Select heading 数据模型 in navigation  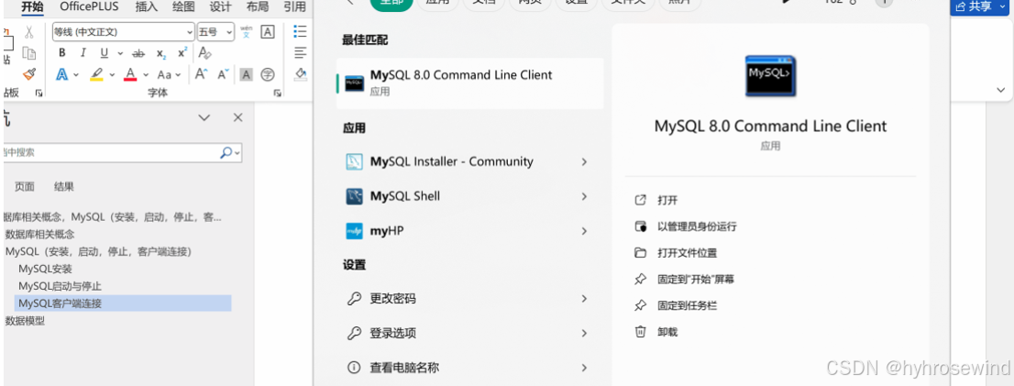26,321
